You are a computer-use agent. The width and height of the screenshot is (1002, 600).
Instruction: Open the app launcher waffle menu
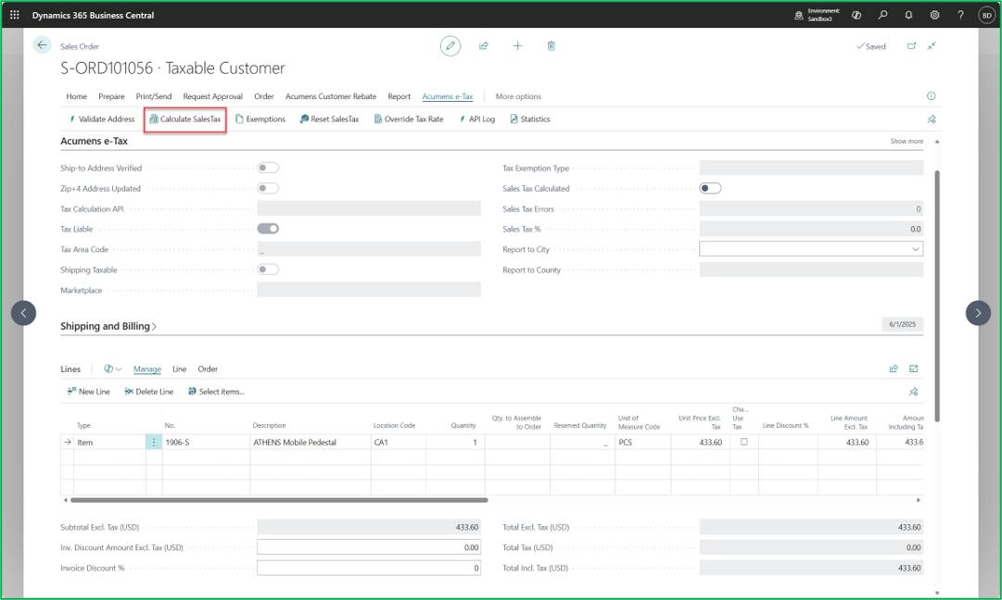tap(15, 15)
